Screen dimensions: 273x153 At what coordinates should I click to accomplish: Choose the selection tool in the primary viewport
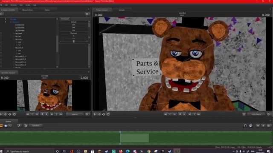(95, 114)
